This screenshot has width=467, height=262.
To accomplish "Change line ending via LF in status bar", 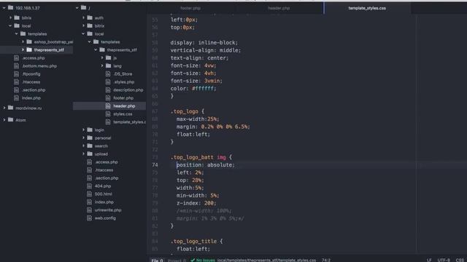I will point(429,261).
